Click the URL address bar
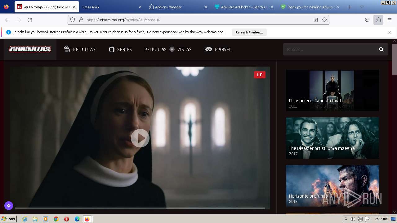The height and width of the screenshot is (223, 397). (x=198, y=20)
